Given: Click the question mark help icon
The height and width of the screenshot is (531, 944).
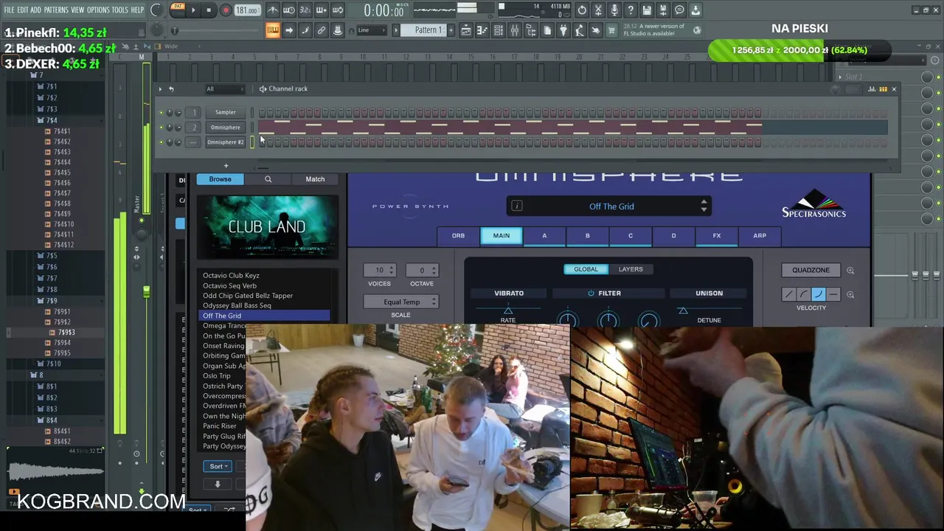Looking at the screenshot, I should [x=631, y=10].
